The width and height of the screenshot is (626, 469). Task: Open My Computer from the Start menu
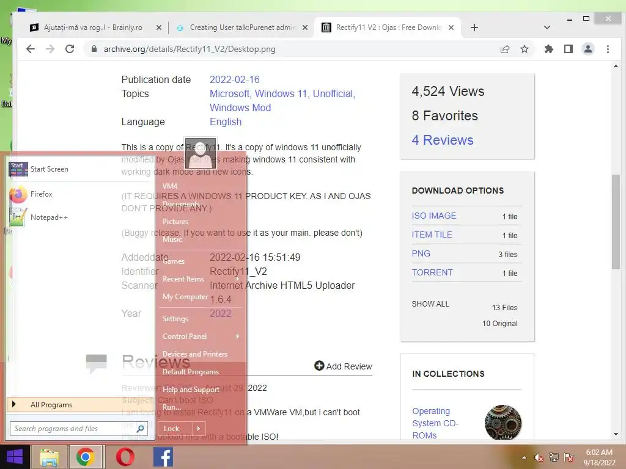point(185,297)
